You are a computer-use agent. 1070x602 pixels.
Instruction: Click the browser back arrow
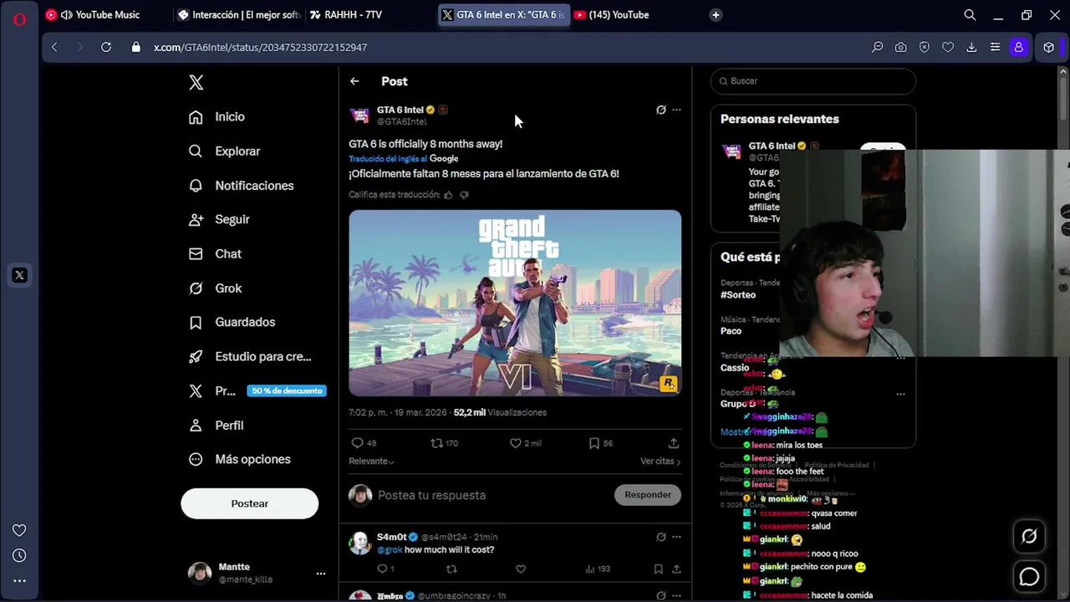click(x=54, y=47)
